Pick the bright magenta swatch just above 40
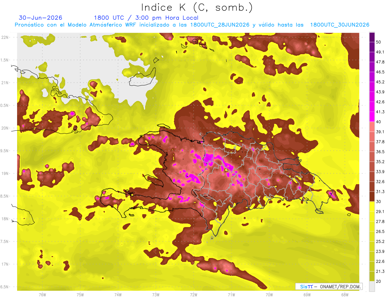The height and width of the screenshot is (299, 387). tap(372, 117)
